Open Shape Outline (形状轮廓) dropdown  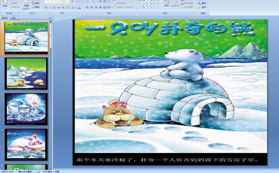pyautogui.click(x=188, y=3)
